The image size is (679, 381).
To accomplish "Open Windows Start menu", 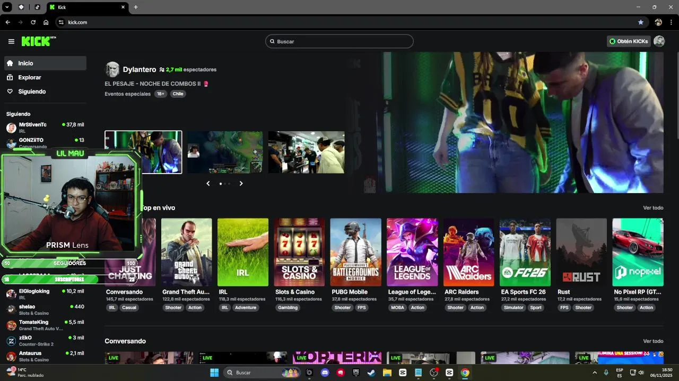I will [x=214, y=373].
